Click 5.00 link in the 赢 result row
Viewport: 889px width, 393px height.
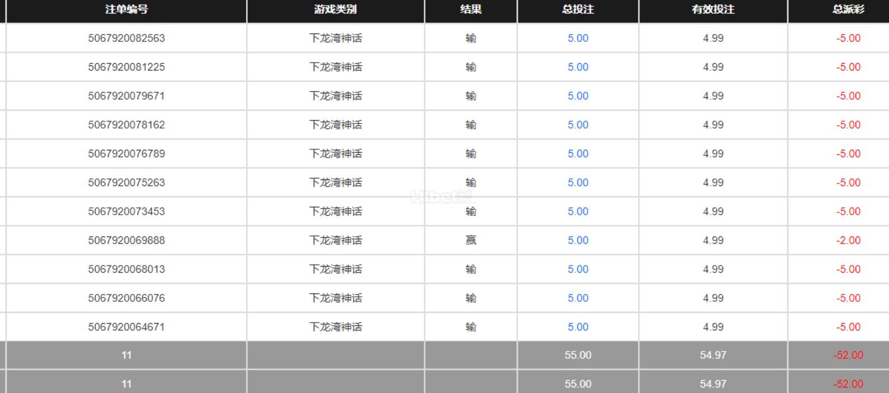578,240
